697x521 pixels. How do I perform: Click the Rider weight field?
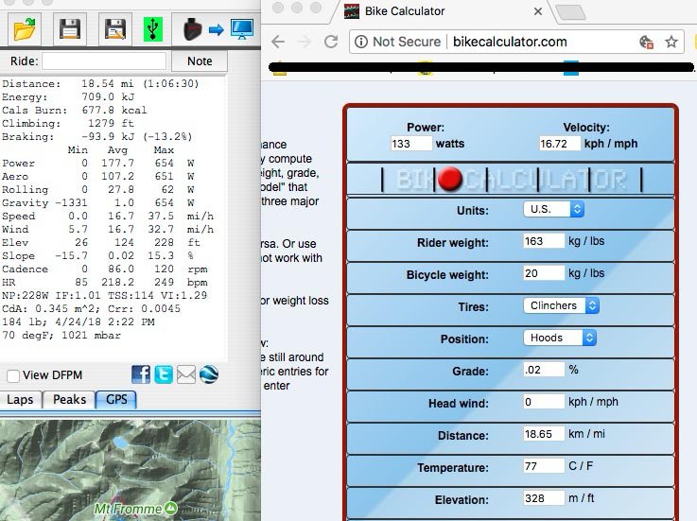(544, 241)
